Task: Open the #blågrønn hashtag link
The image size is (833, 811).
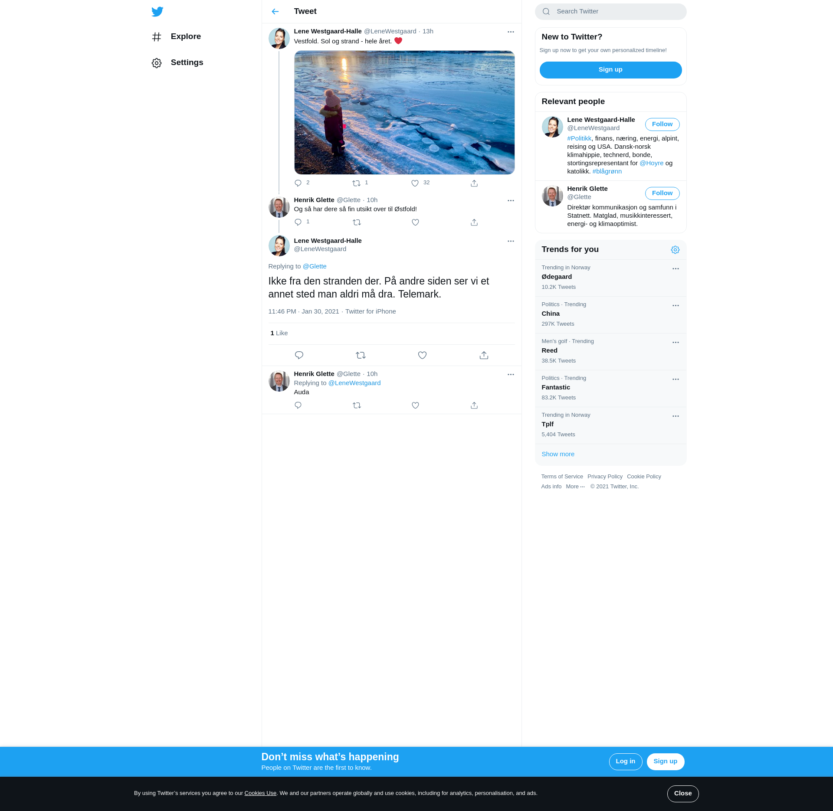Action: (x=607, y=171)
